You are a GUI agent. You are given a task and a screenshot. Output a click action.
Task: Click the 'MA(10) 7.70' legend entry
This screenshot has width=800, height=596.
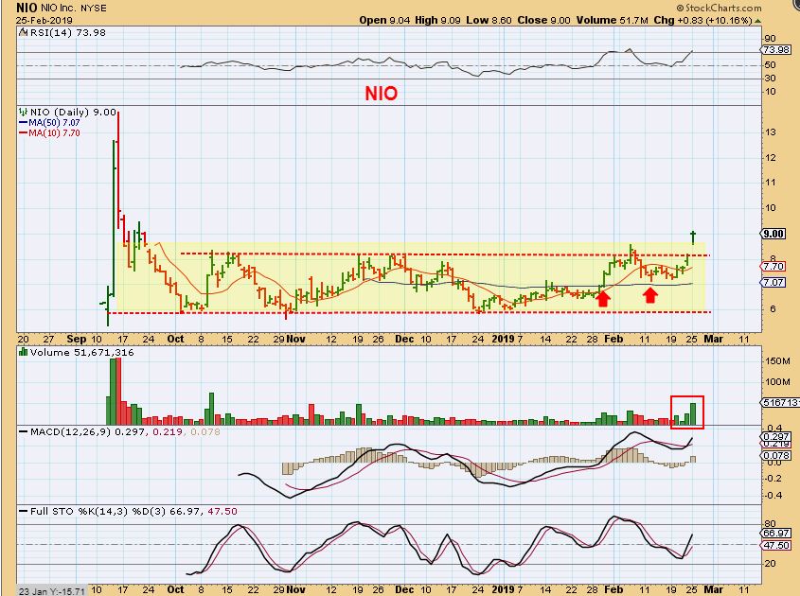click(x=49, y=133)
